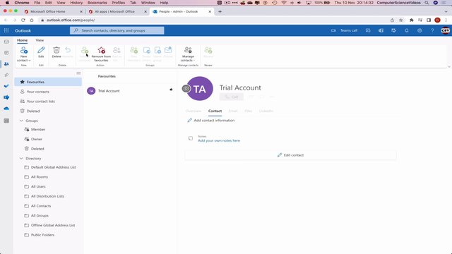The image size is (452, 254).
Task: Open the New contact dropdown arrow
Action: coord(30,61)
